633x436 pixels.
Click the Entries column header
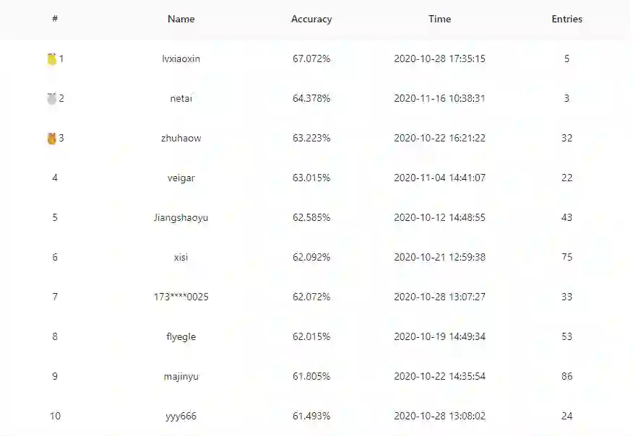tap(567, 19)
